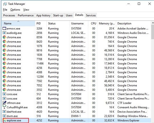
Task: Click the dwm.exe process icon
Action: pos(4,116)
